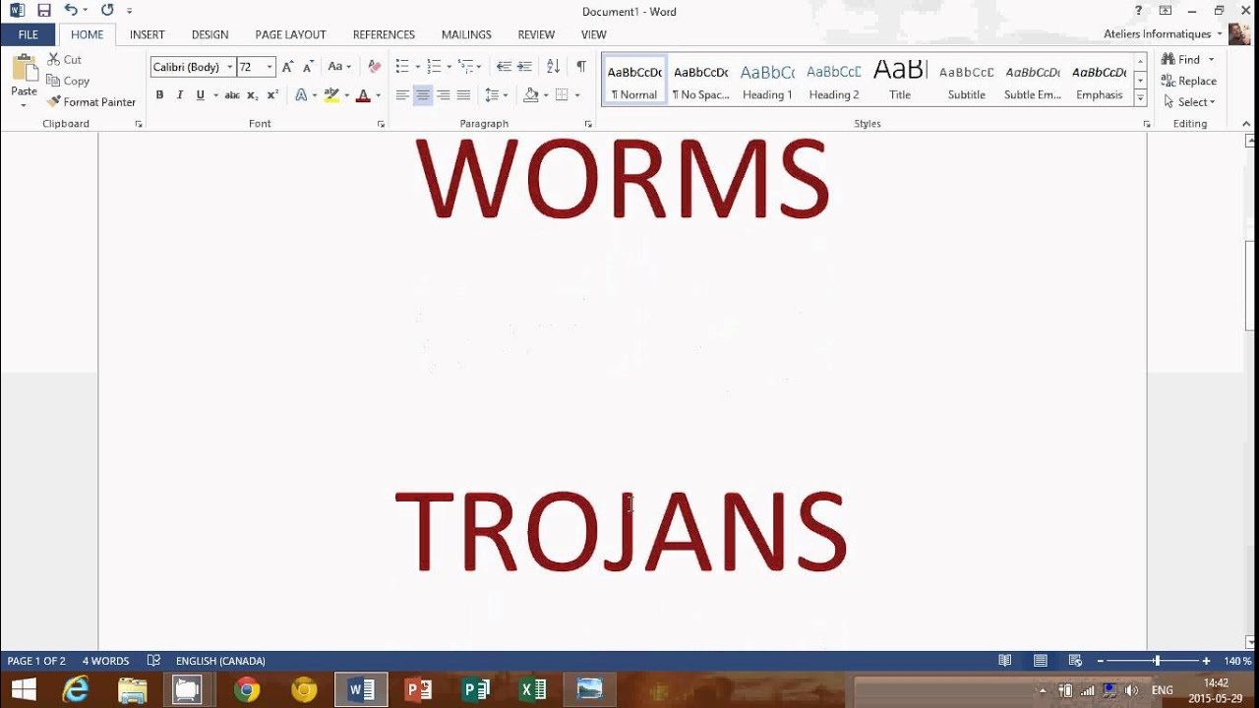The width and height of the screenshot is (1259, 708).
Task: Open the font name dropdown
Action: (230, 67)
